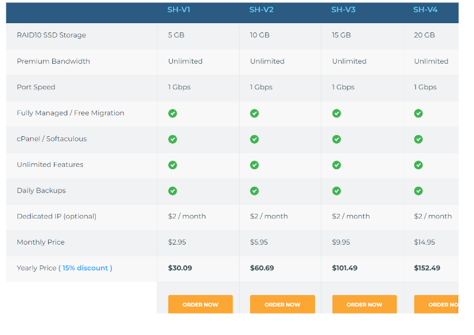Viewport: 474px width, 335px height.
Task: Click the Fully Managed checkmark for SH-V4
Action: pyautogui.click(x=418, y=113)
